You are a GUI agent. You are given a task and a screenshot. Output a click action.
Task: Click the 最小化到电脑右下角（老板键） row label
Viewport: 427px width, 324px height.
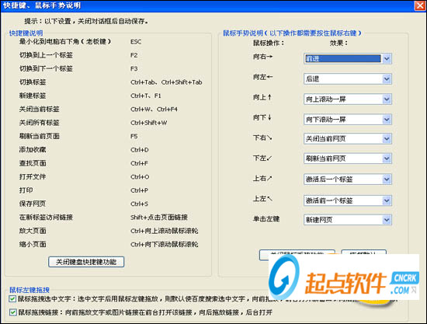click(65, 42)
